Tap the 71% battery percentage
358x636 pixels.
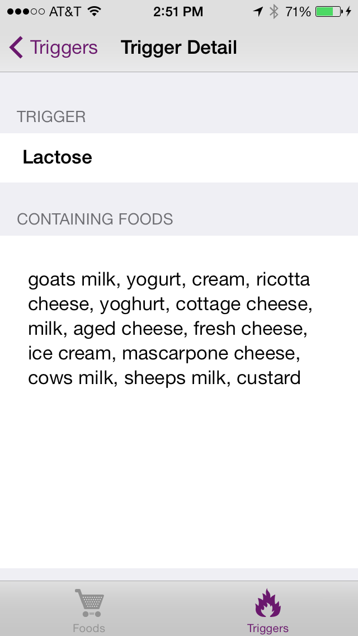[x=298, y=11]
